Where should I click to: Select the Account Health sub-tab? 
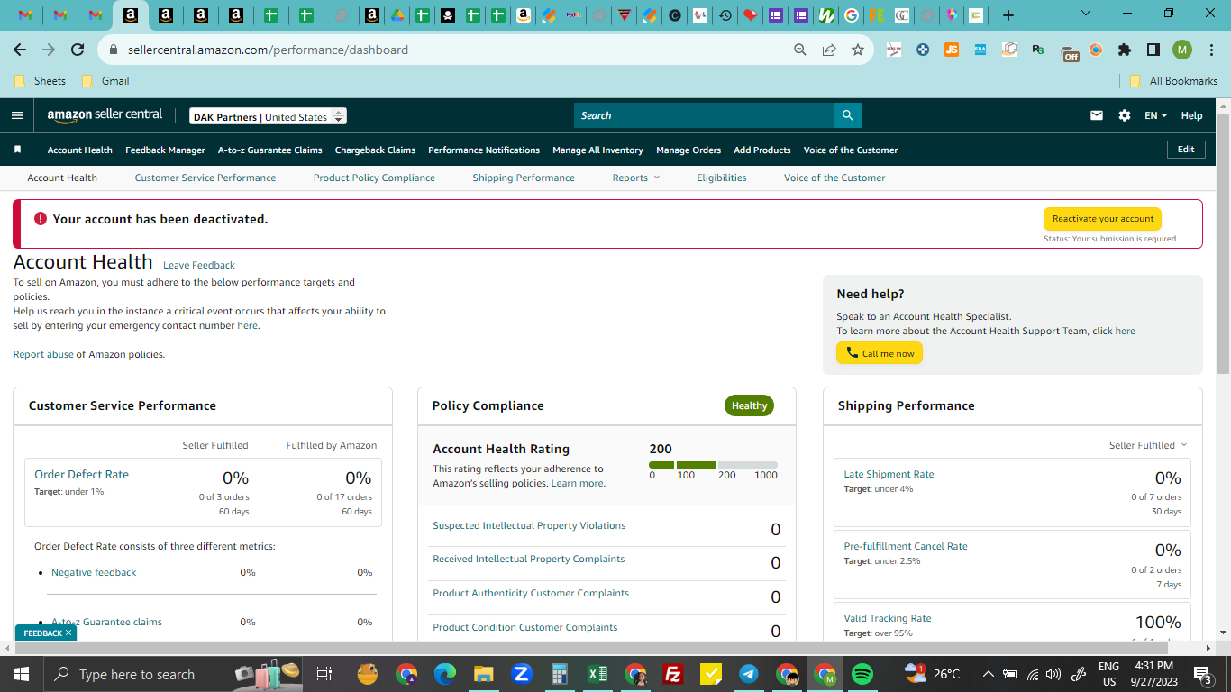pyautogui.click(x=62, y=178)
